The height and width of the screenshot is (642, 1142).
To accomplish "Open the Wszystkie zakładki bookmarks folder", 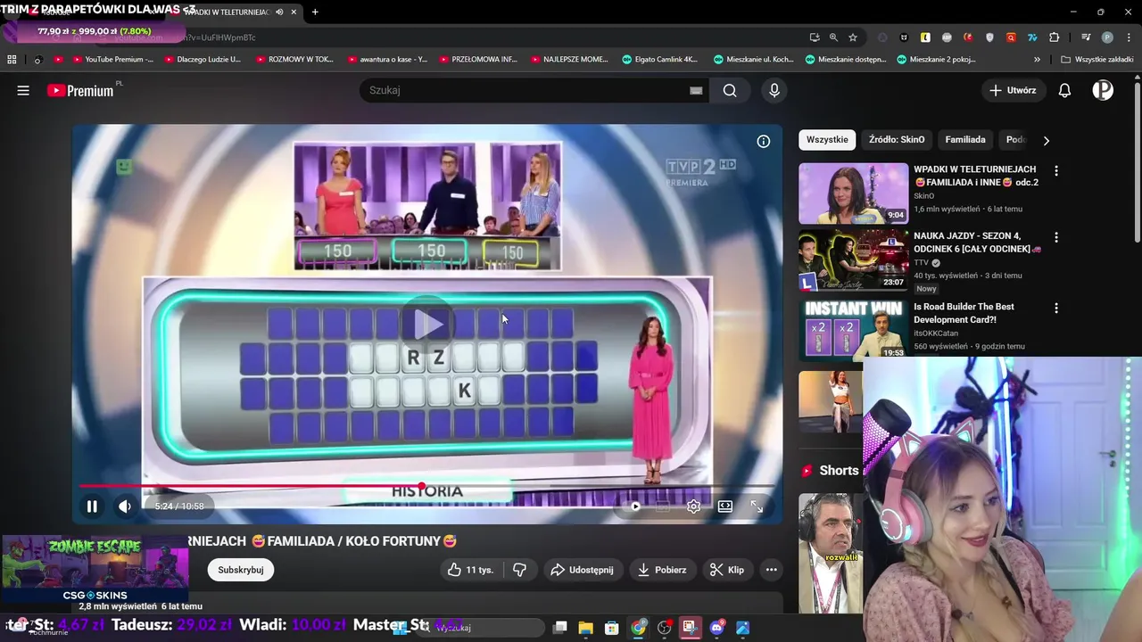I will click(x=1097, y=60).
